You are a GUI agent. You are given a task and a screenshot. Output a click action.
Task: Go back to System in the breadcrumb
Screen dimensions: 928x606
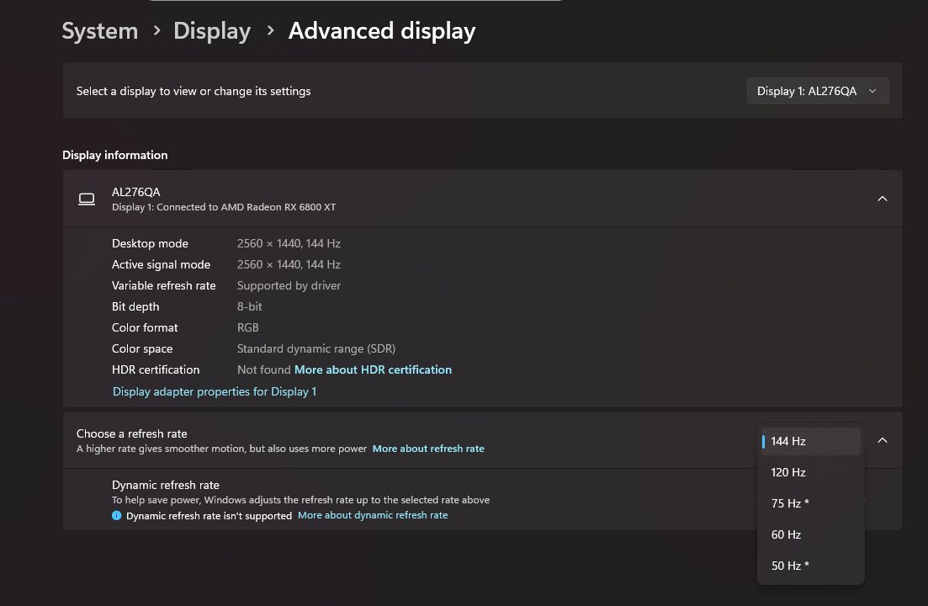point(99,31)
